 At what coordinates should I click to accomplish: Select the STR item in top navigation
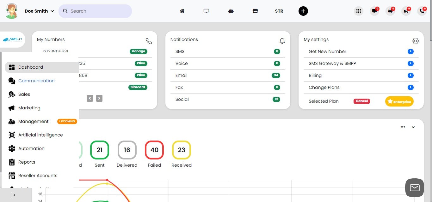pyautogui.click(x=279, y=11)
